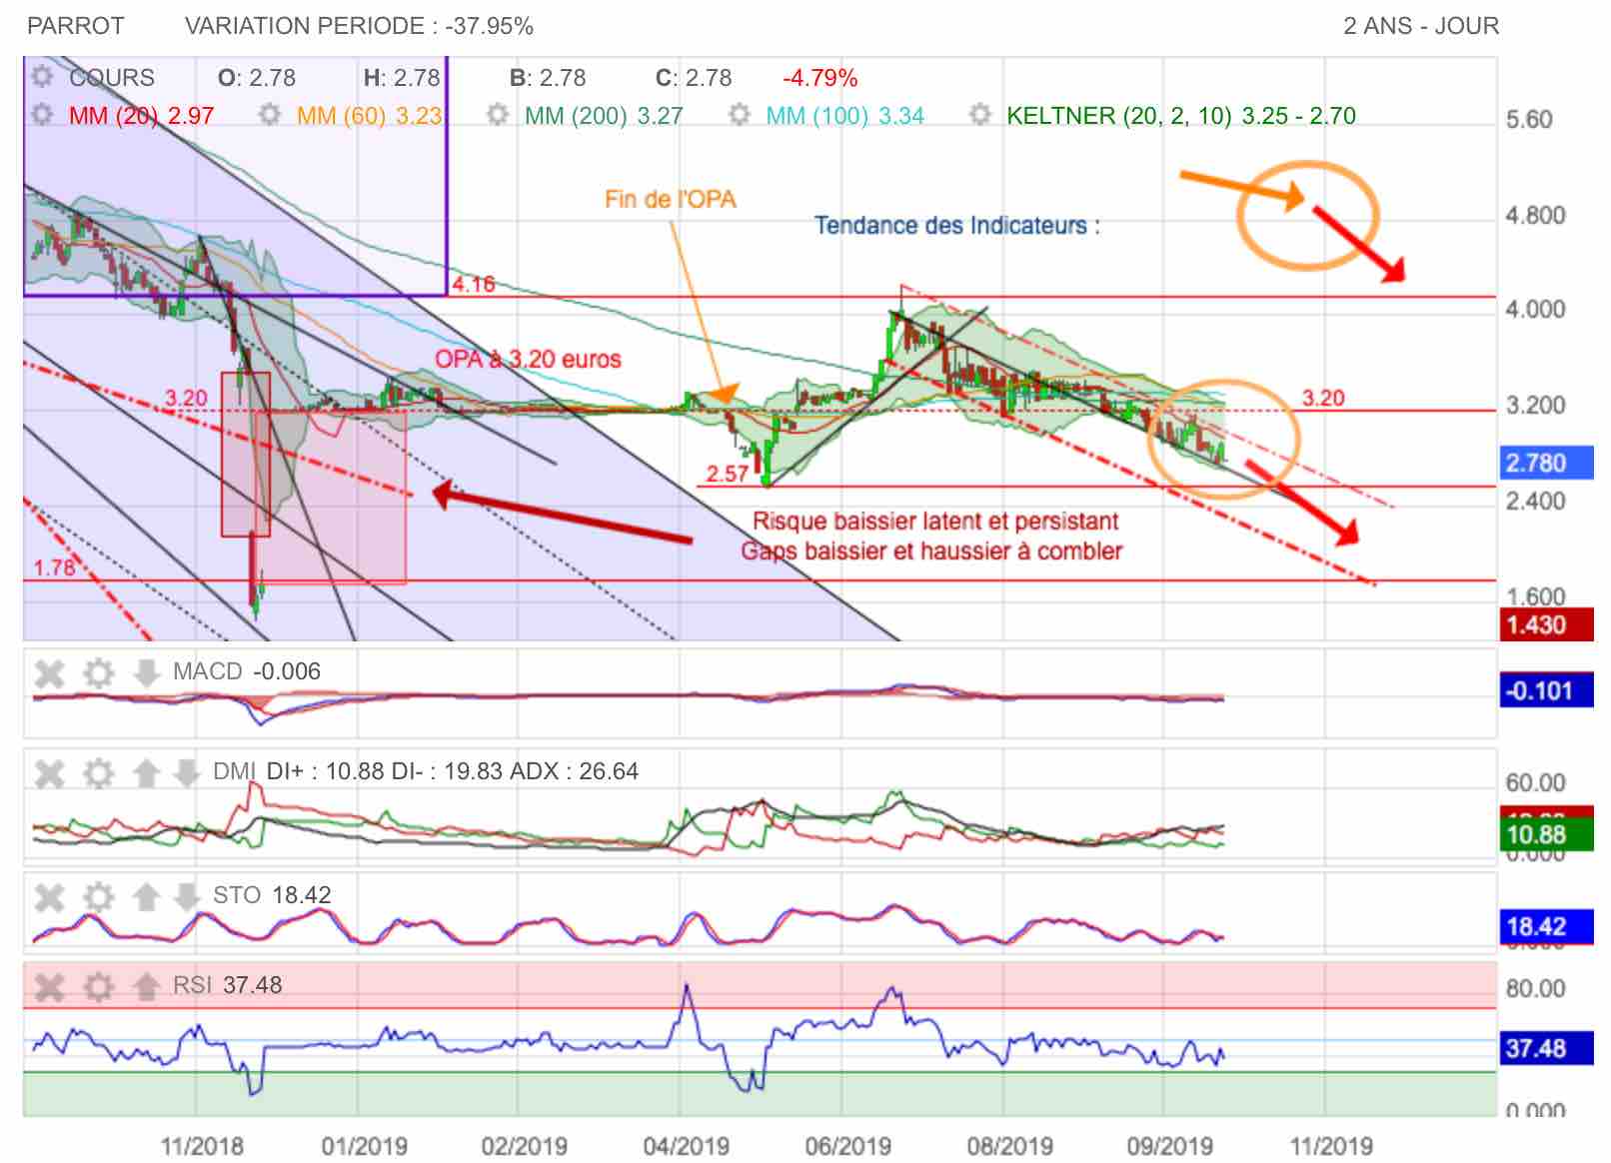The image size is (1611, 1163).
Task: Click the 11/2019 date axis label
Action: (x=1331, y=1146)
